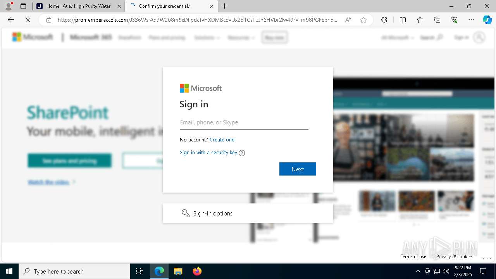Open the tab actions menu icon
This screenshot has height=279, width=496.
[23, 6]
